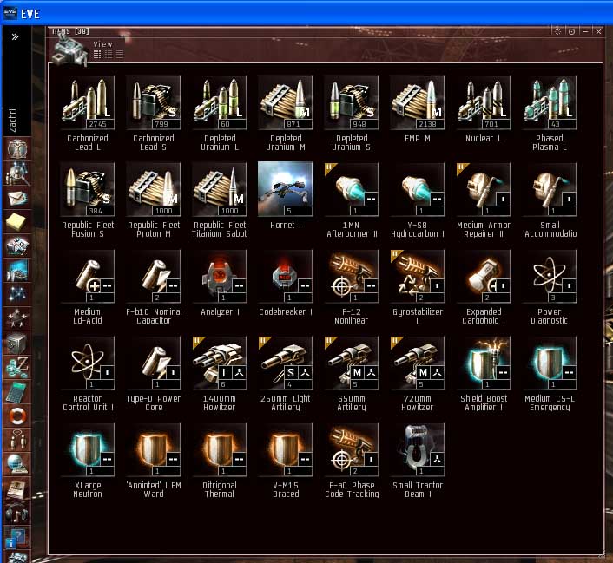Click the Depleted Uranium L ammo stack

pos(220,102)
